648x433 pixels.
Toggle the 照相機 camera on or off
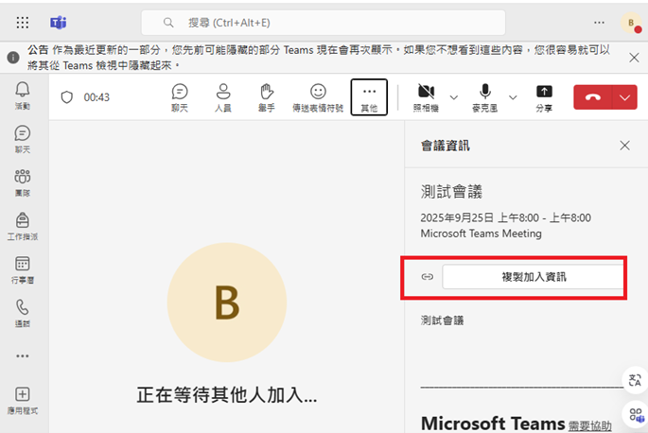point(426,96)
